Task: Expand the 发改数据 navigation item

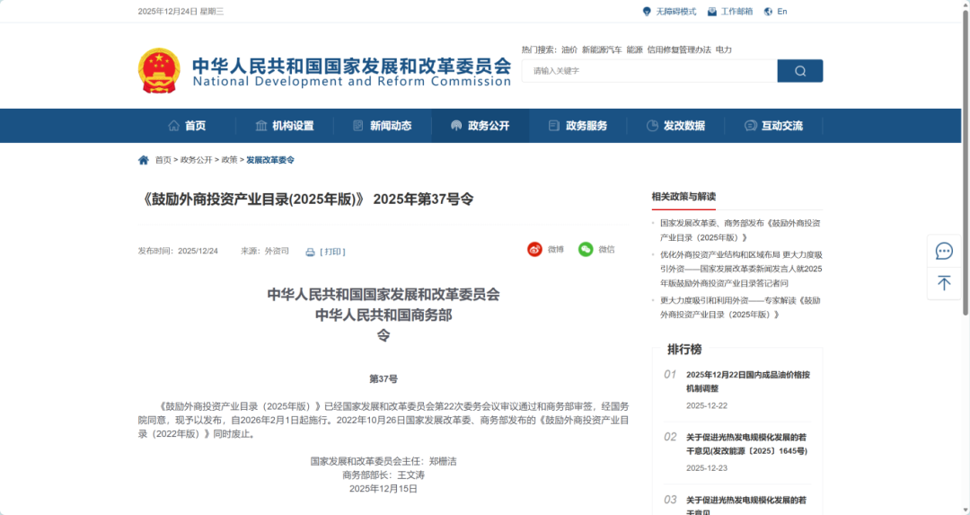Action: 675,126
